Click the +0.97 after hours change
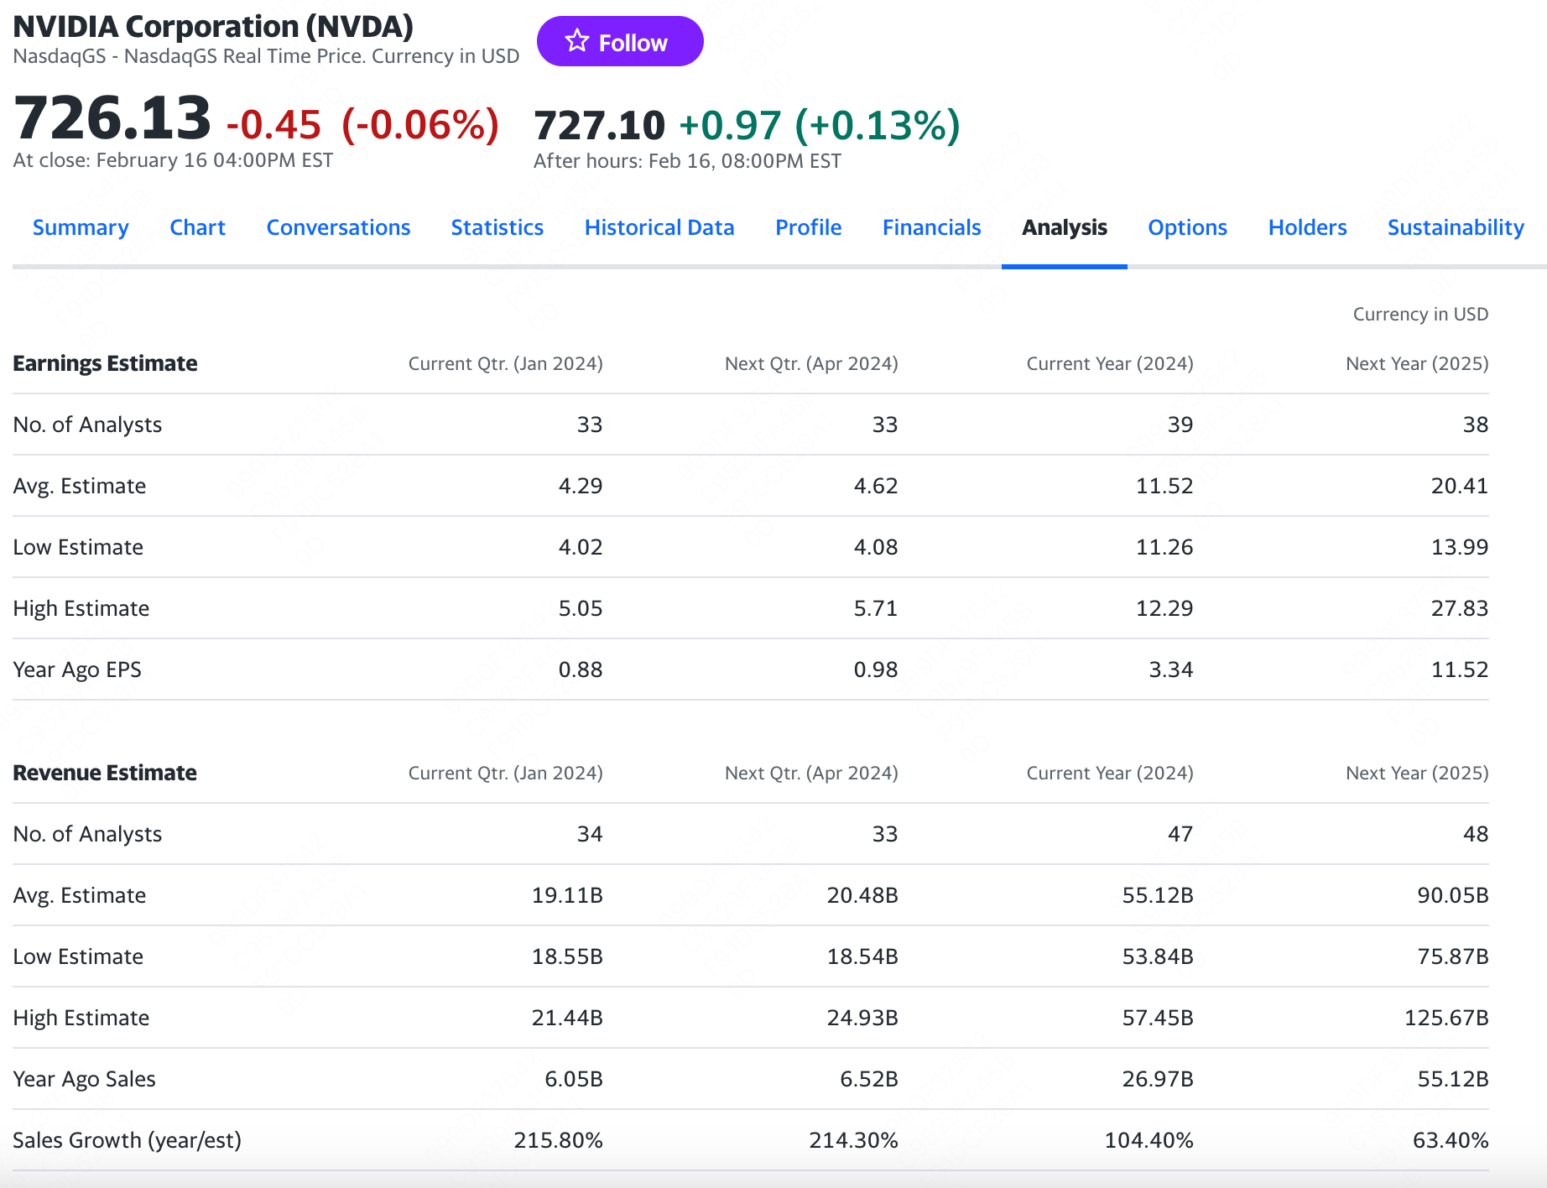The height and width of the screenshot is (1188, 1547). tap(730, 125)
